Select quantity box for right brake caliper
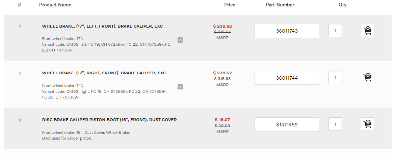The image size is (395, 153). (x=335, y=77)
